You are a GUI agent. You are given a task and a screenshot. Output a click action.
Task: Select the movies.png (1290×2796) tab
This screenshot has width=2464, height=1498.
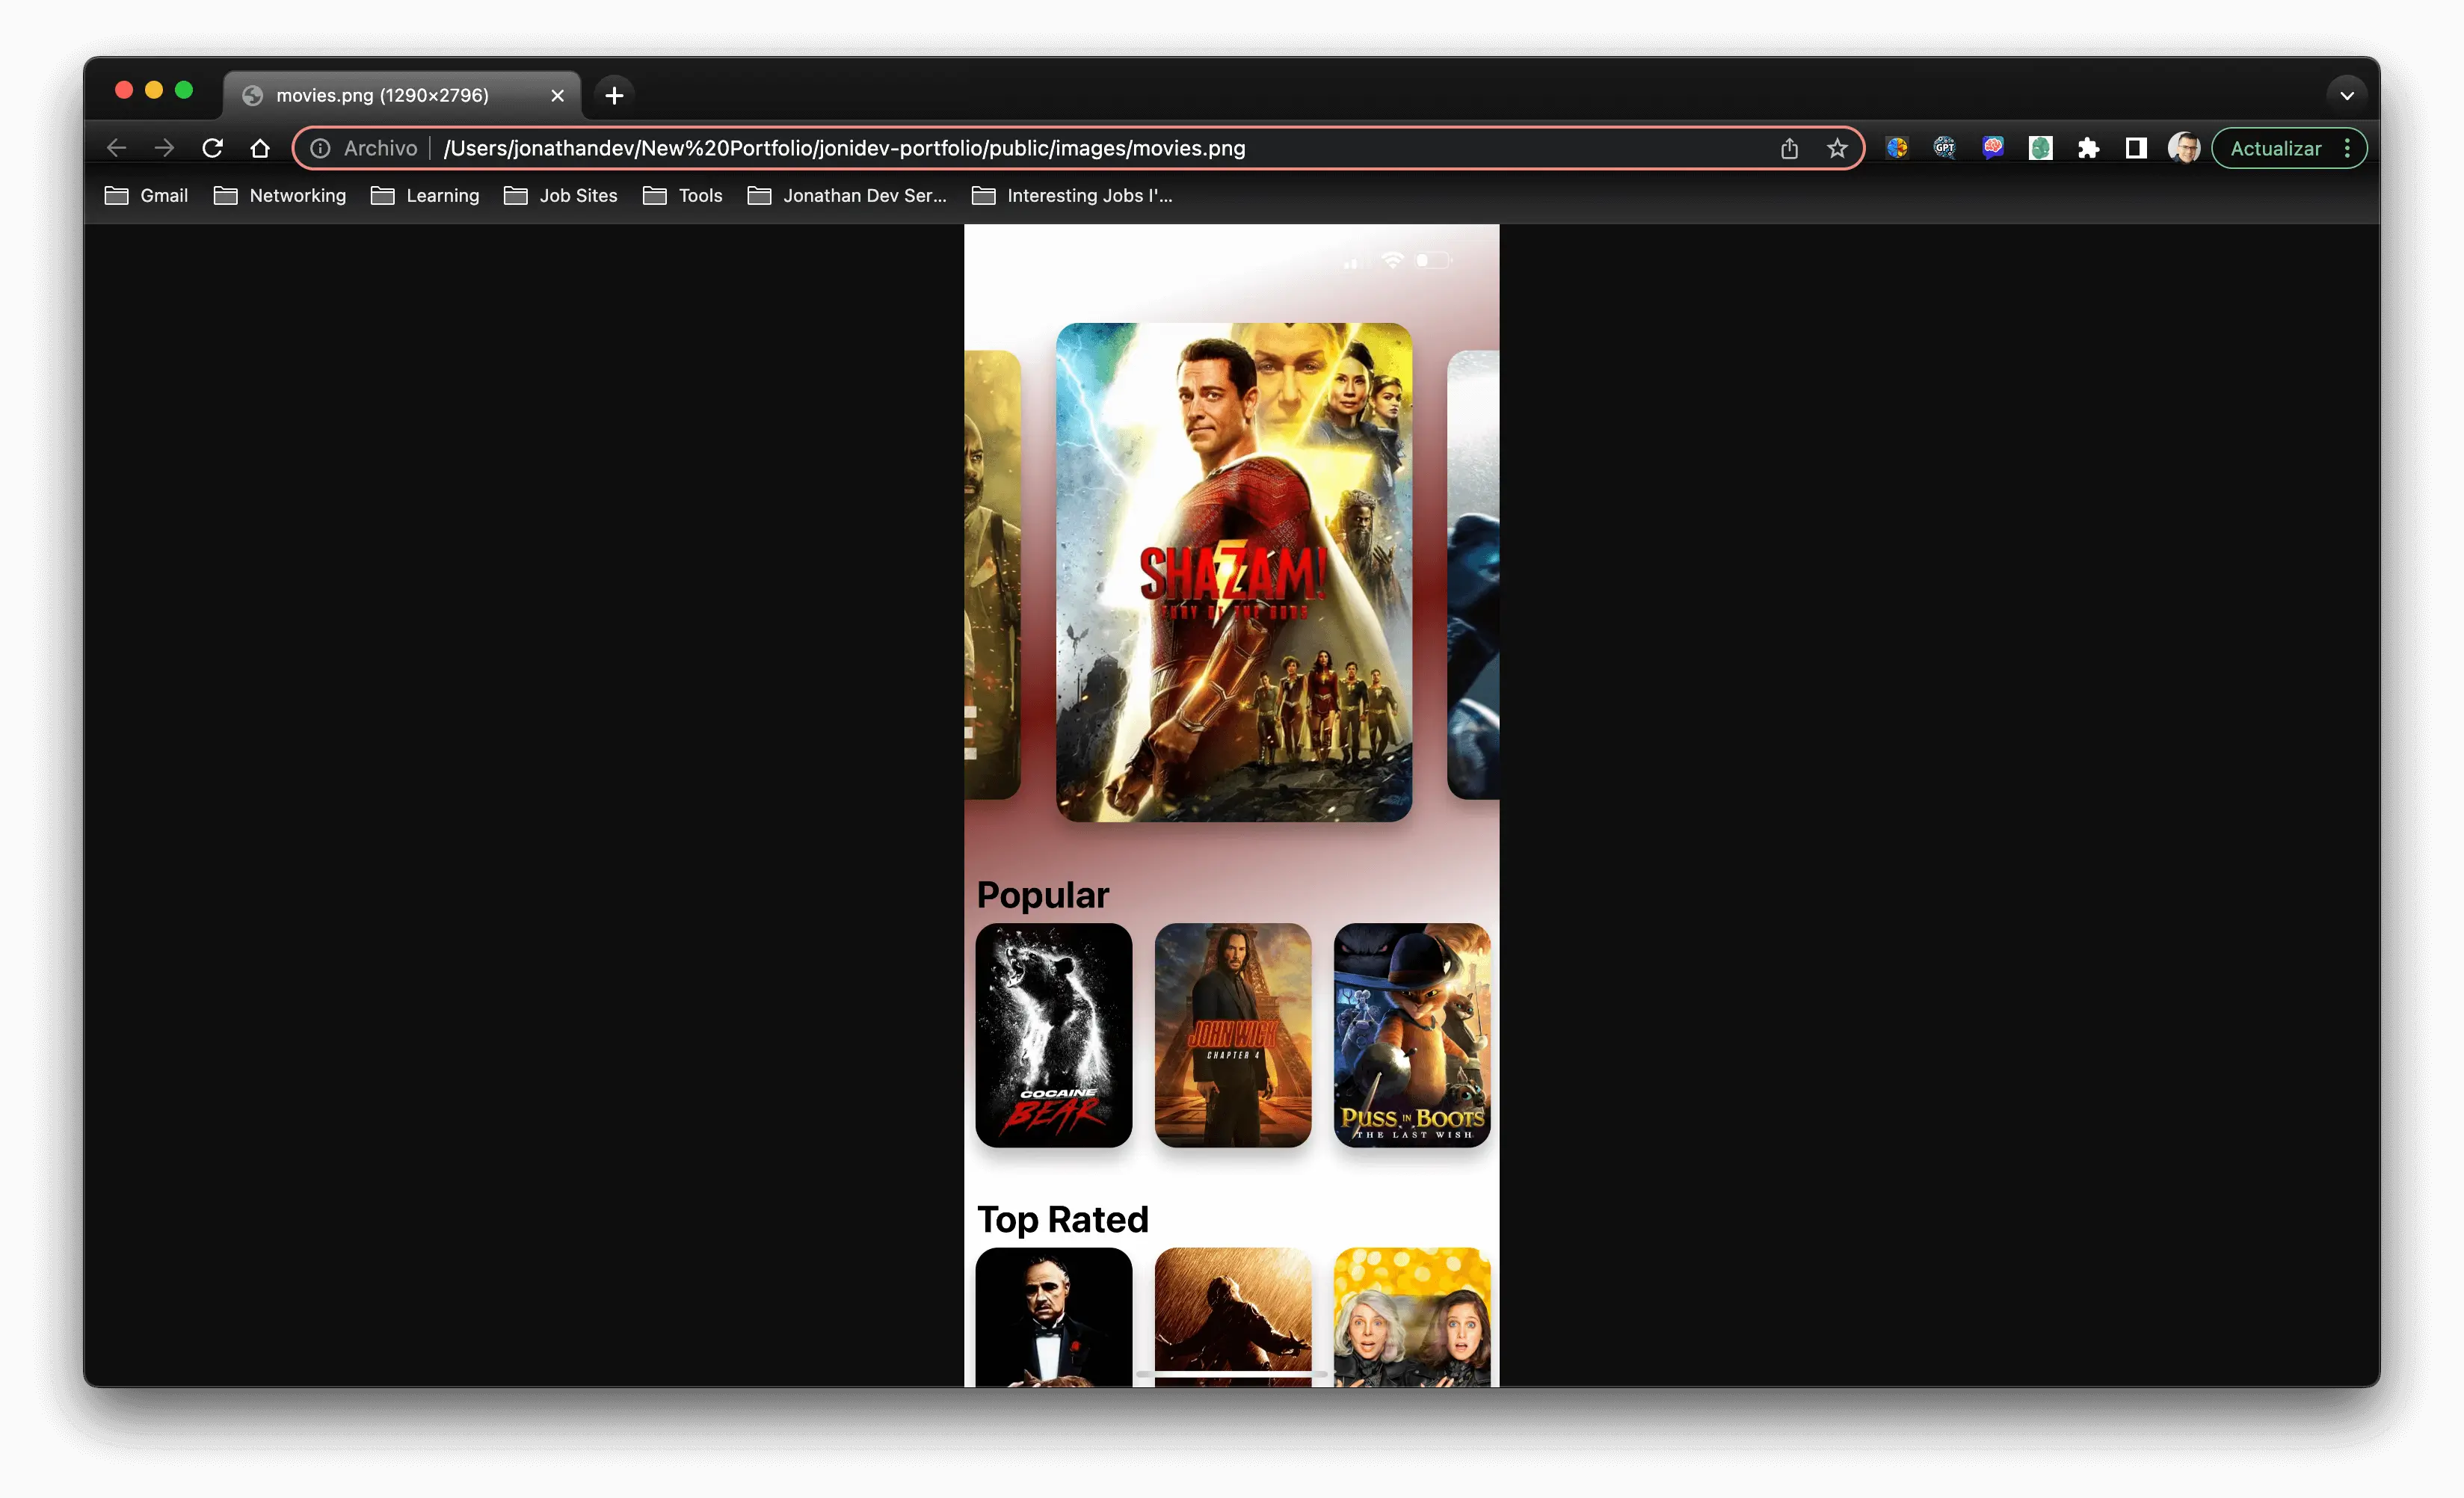[401, 95]
